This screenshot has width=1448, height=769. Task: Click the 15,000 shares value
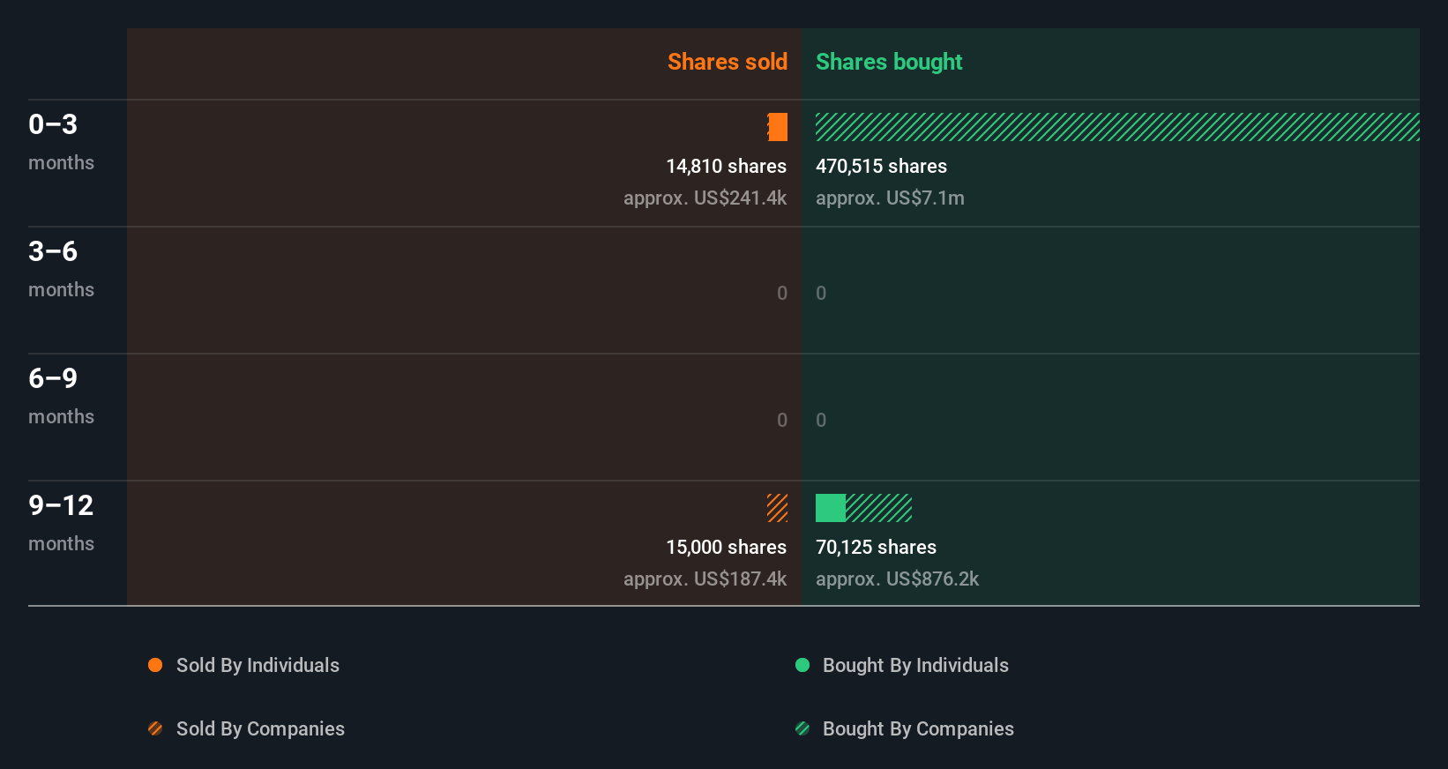726,548
